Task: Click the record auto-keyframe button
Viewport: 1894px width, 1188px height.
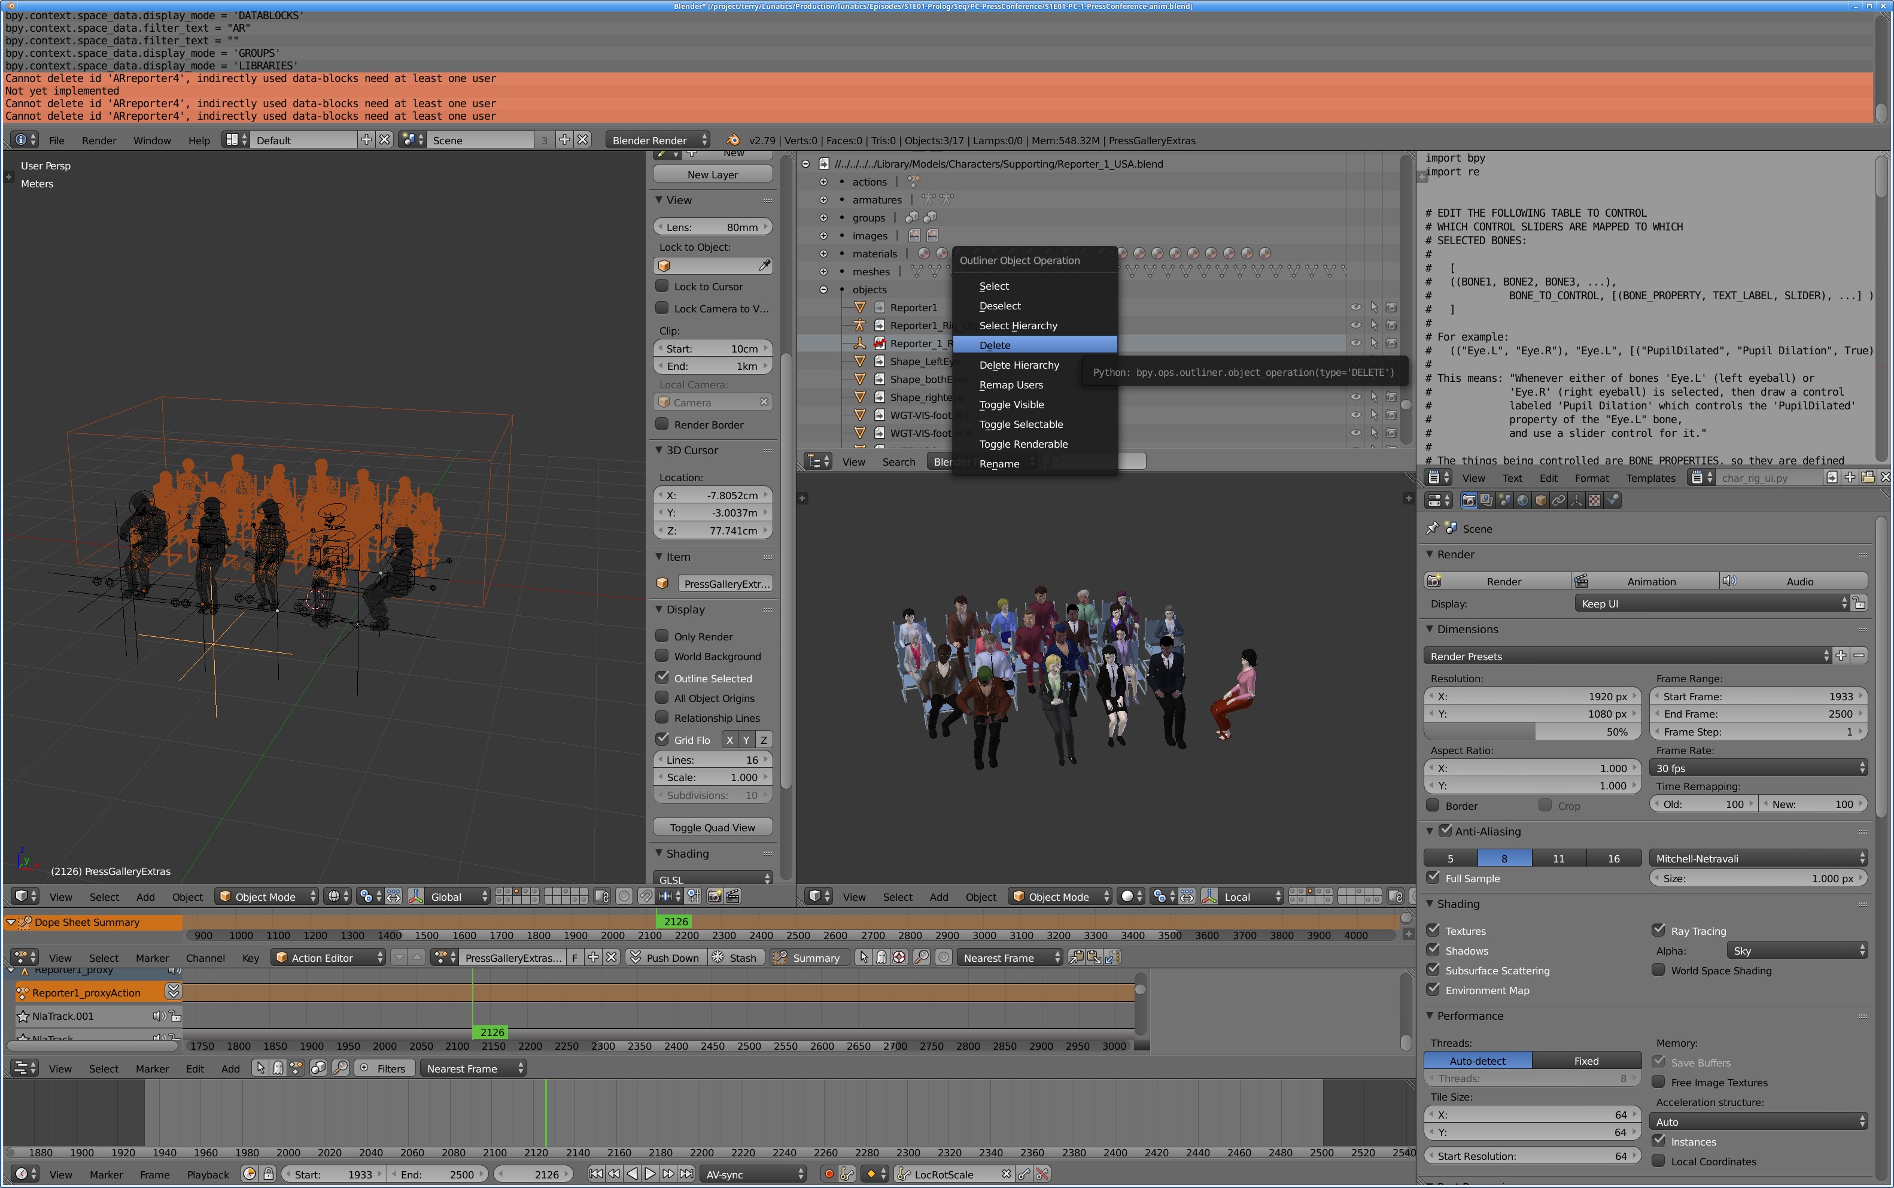Action: point(829,1174)
